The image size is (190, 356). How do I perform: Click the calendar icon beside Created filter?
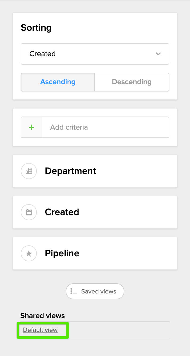[x=29, y=212]
